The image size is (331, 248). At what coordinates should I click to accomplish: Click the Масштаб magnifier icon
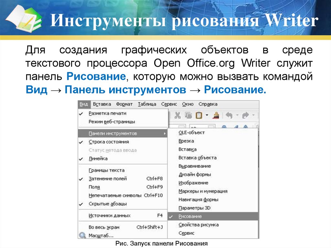click(82, 236)
